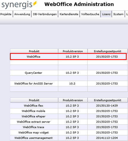Viewport: 128px width, 141px height.
Task: Click the QueryCenter timestamp 20150205-1753
Action: coord(108,73)
